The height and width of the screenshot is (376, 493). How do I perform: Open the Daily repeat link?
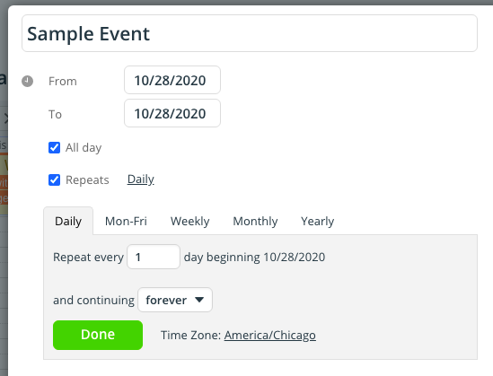click(x=141, y=179)
